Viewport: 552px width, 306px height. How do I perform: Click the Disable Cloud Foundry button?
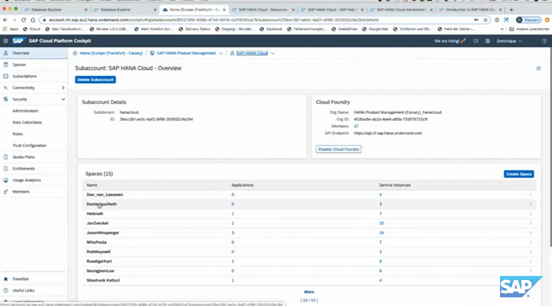pos(339,150)
